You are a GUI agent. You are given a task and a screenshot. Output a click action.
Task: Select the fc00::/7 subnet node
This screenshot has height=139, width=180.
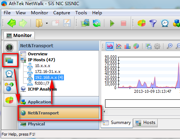pyautogui.click(x=42, y=83)
